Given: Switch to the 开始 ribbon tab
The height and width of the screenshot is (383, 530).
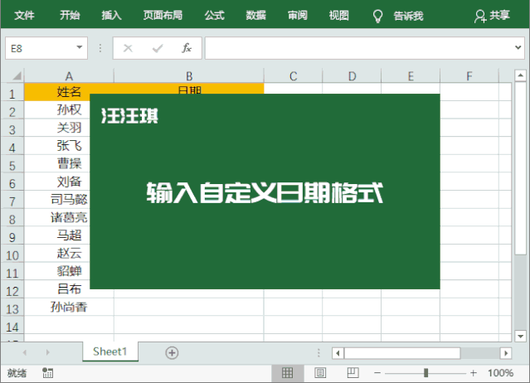Looking at the screenshot, I should click(70, 15).
